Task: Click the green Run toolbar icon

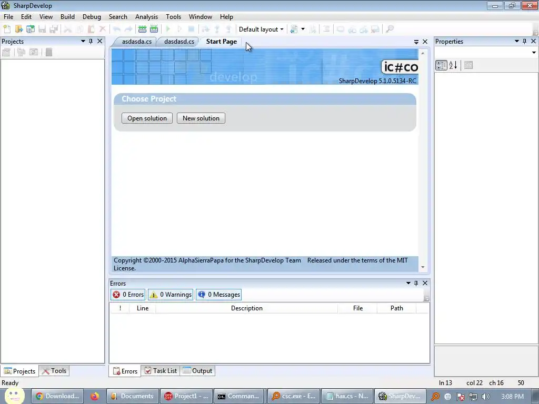Action: click(168, 29)
